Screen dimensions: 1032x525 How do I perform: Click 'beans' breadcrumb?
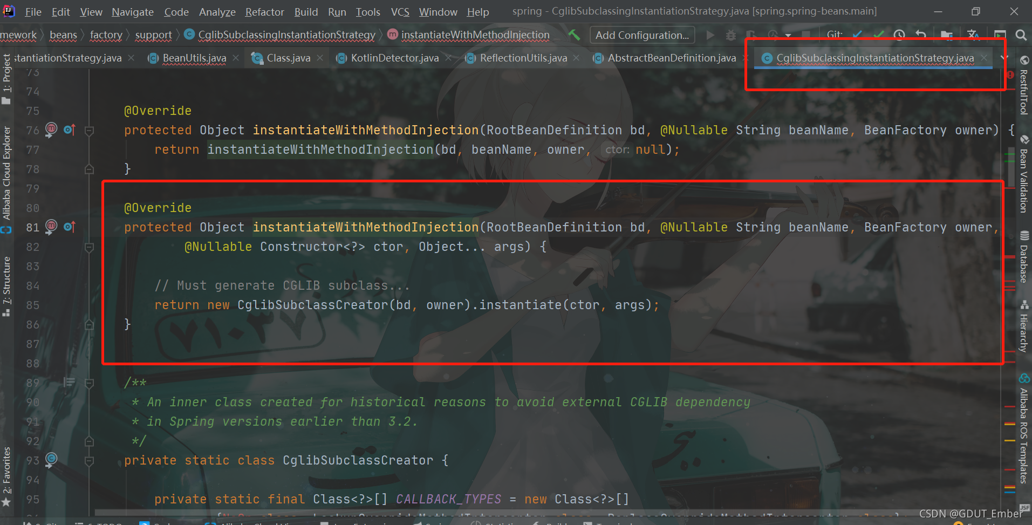click(x=63, y=35)
